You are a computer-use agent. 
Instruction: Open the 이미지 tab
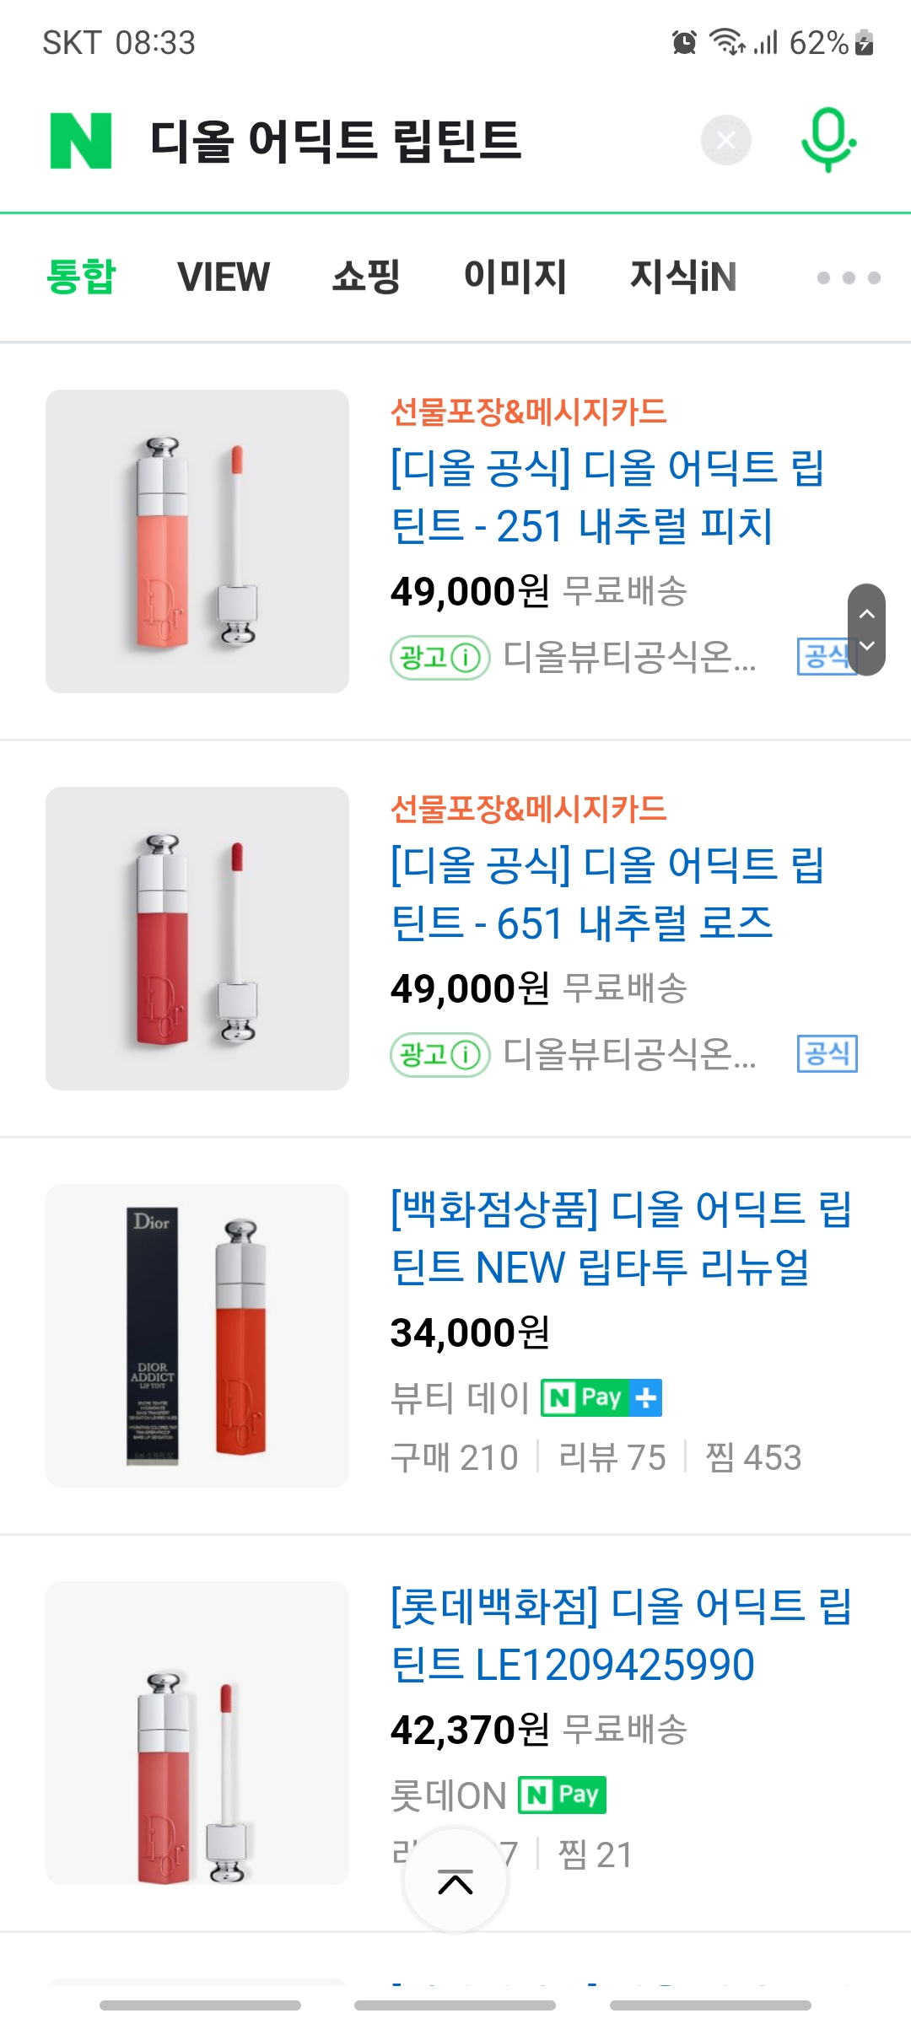click(515, 277)
